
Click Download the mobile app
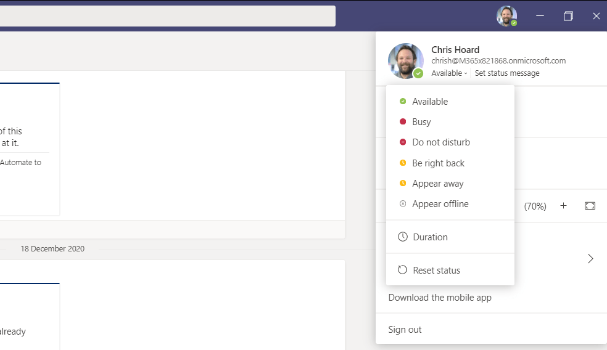pos(440,298)
